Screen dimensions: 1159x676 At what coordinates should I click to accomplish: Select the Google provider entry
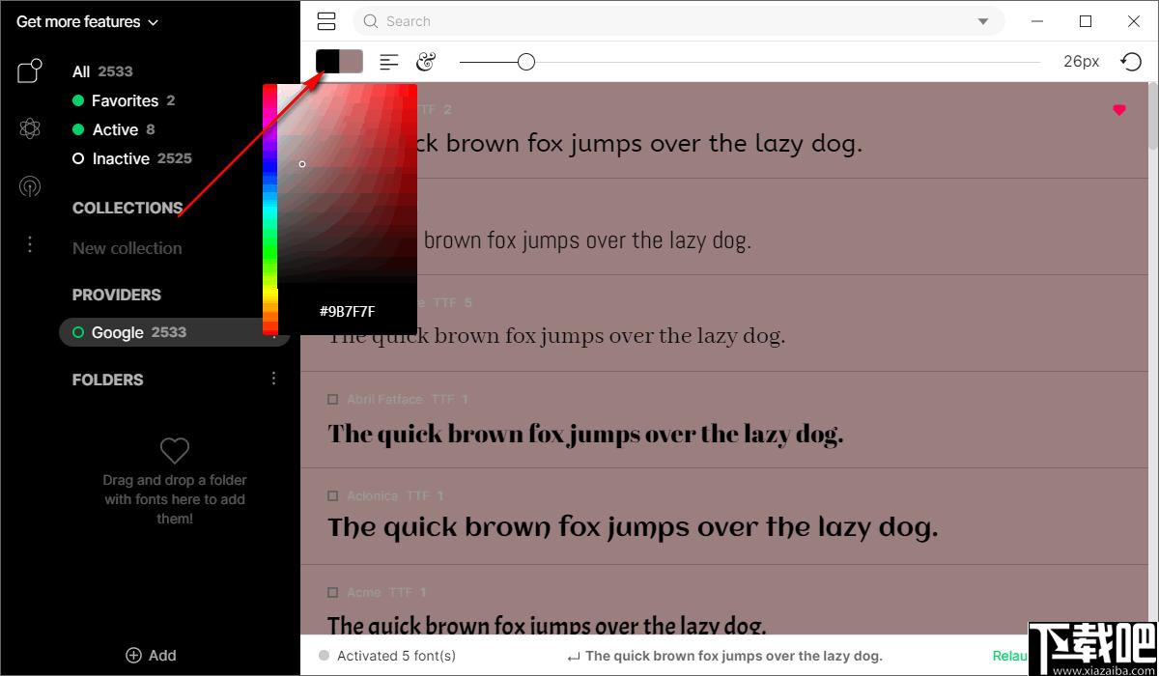pyautogui.click(x=175, y=332)
